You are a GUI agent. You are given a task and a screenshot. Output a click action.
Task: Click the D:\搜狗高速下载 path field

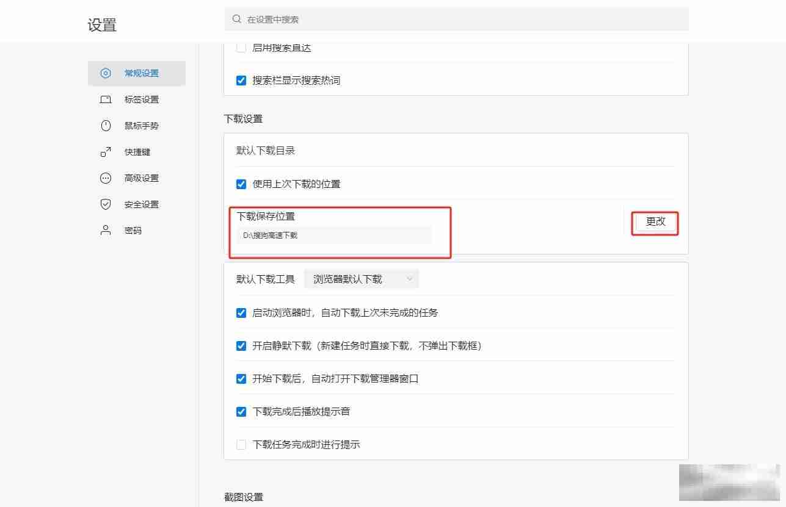pyautogui.click(x=334, y=235)
